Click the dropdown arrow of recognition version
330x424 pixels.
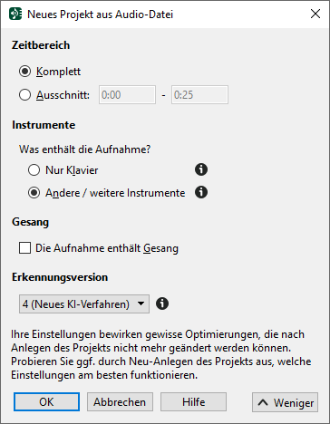coord(141,304)
